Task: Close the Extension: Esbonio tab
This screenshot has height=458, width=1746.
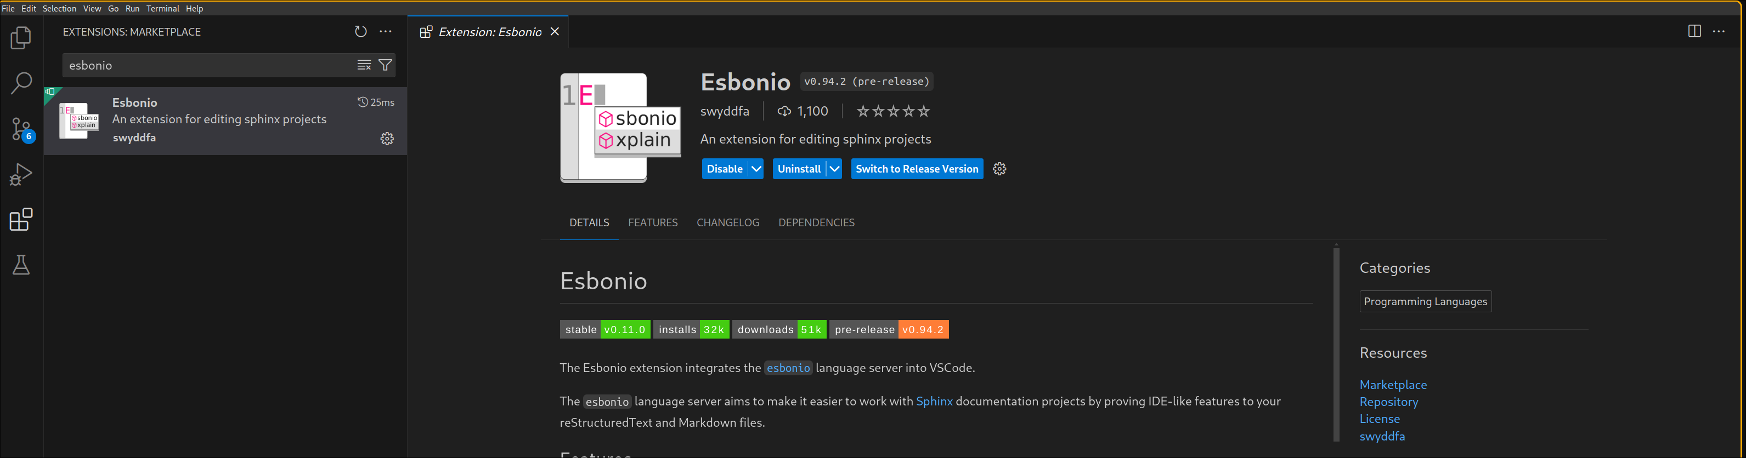Action: pyautogui.click(x=555, y=32)
